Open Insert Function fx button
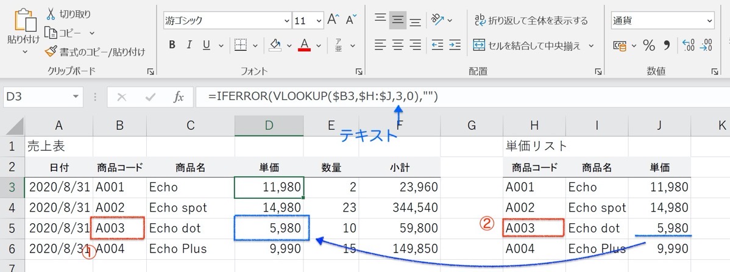The width and height of the screenshot is (730, 272). tap(179, 97)
